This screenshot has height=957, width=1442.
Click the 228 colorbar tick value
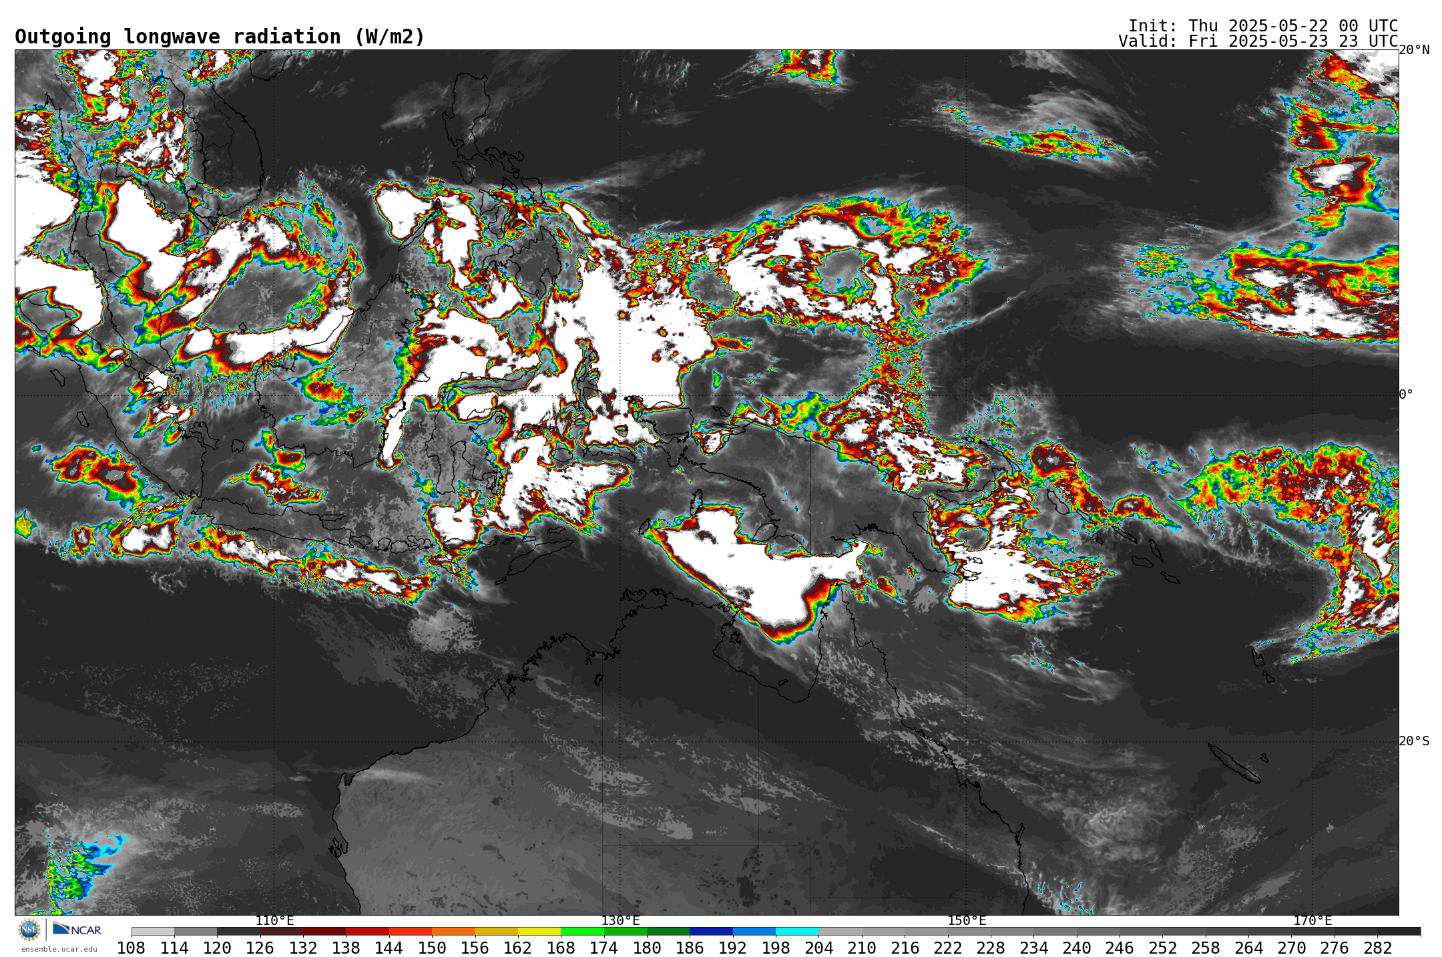point(991,948)
